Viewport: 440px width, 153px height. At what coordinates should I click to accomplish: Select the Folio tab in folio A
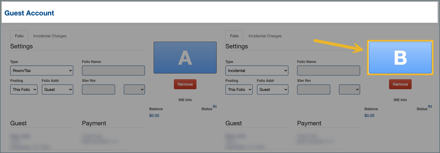(x=19, y=36)
